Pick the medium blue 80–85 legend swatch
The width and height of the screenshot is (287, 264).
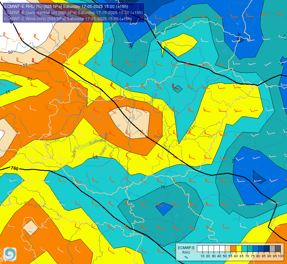[x=261, y=249]
